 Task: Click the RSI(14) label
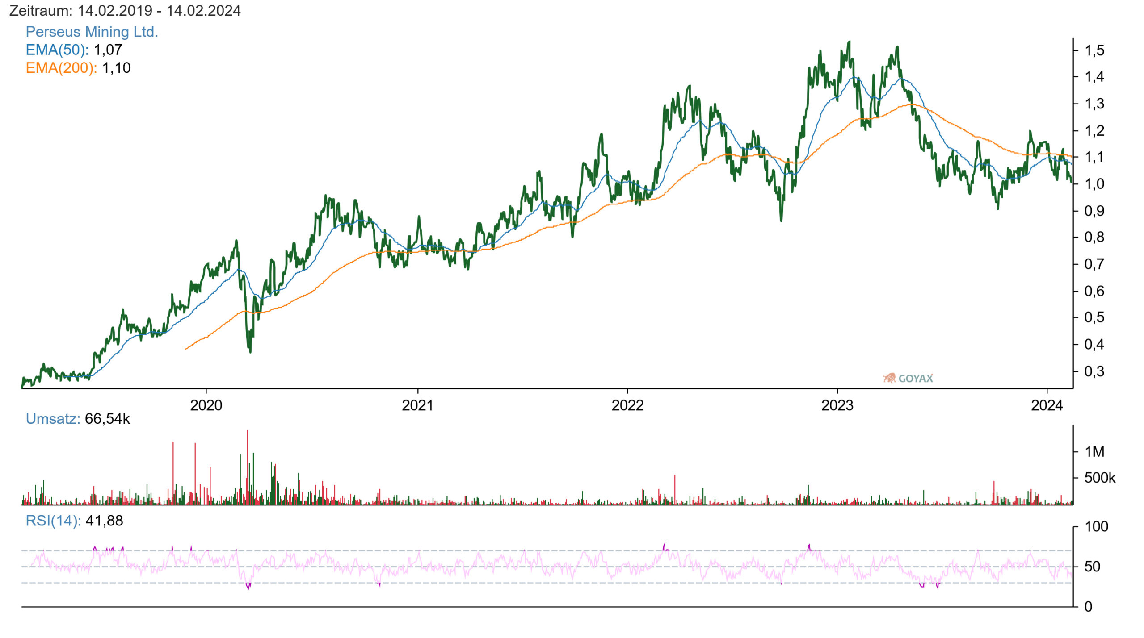[x=53, y=521]
